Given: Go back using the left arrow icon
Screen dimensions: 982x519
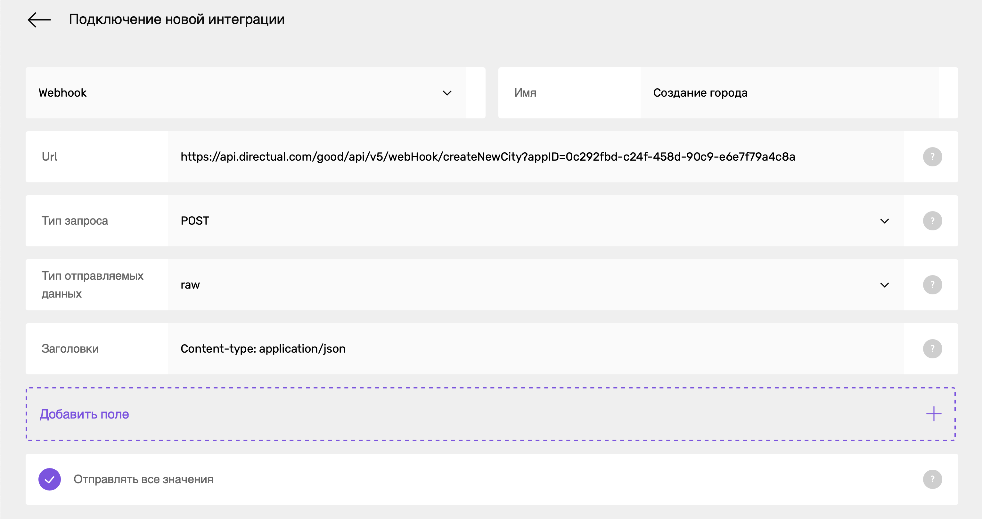Looking at the screenshot, I should [39, 20].
